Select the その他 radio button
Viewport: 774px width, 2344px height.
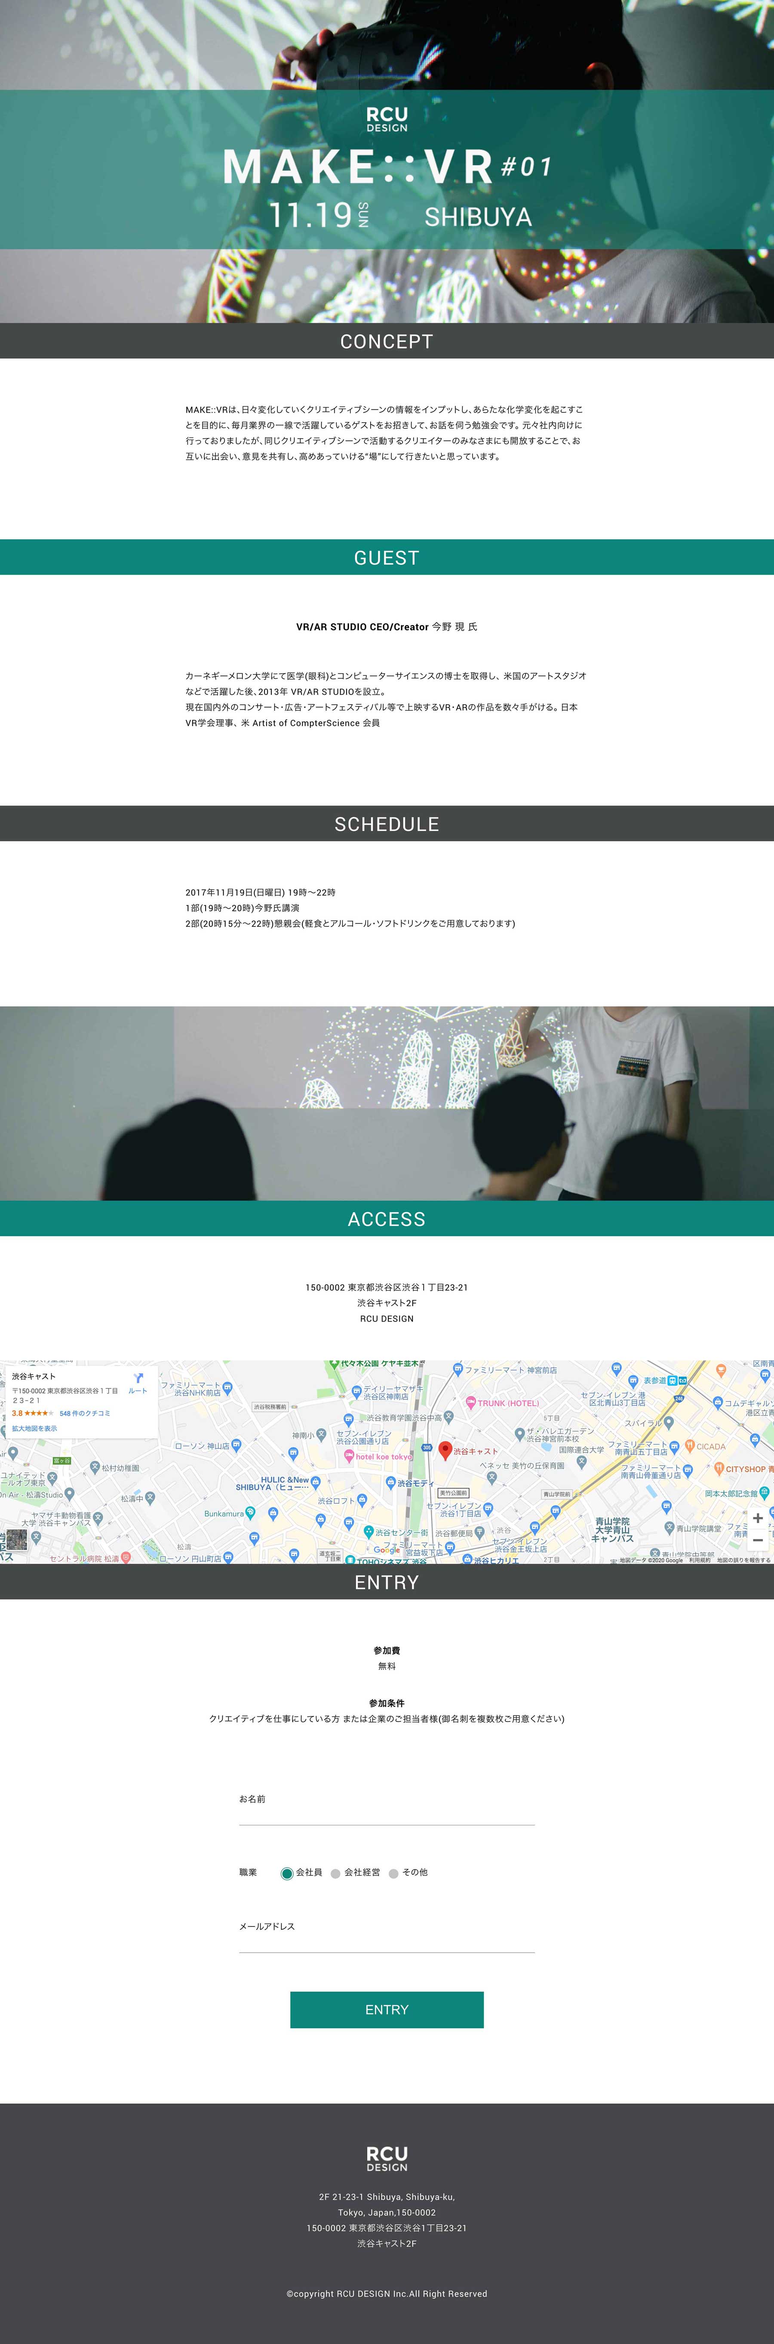tap(393, 1873)
